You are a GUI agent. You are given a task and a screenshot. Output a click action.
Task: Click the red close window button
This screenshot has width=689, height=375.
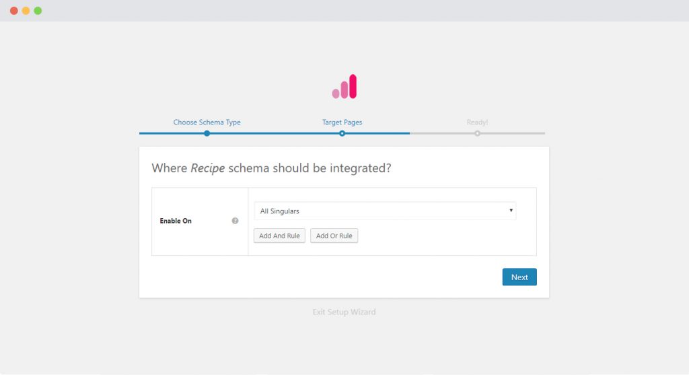tap(14, 11)
